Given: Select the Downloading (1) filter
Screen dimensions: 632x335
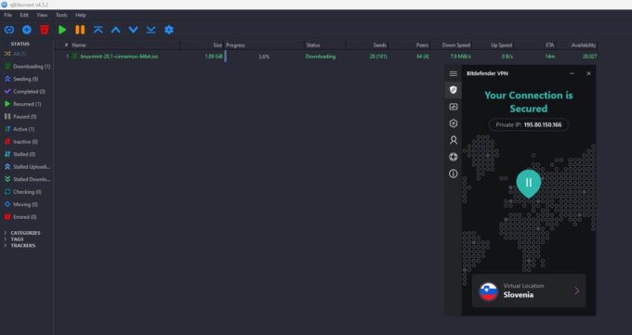Looking at the screenshot, I should (x=27, y=67).
